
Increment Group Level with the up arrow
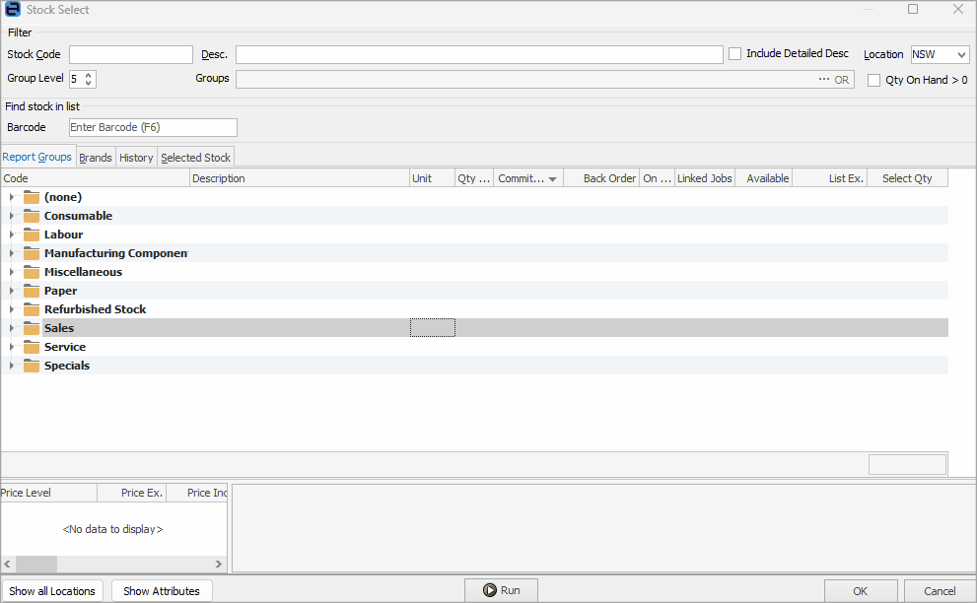(x=88, y=74)
